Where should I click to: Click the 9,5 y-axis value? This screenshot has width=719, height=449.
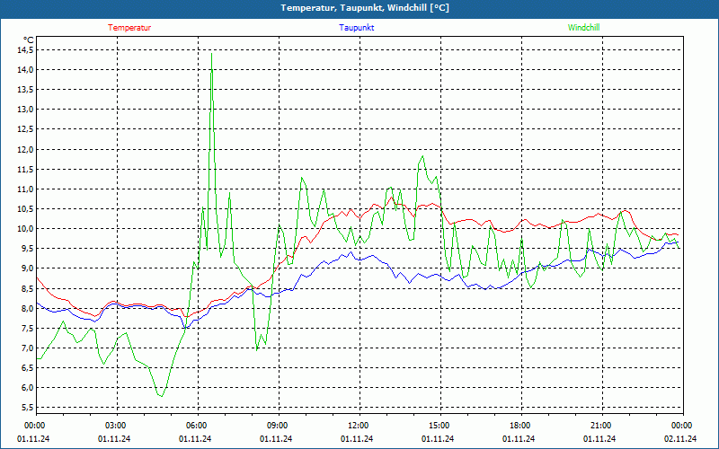point(28,249)
